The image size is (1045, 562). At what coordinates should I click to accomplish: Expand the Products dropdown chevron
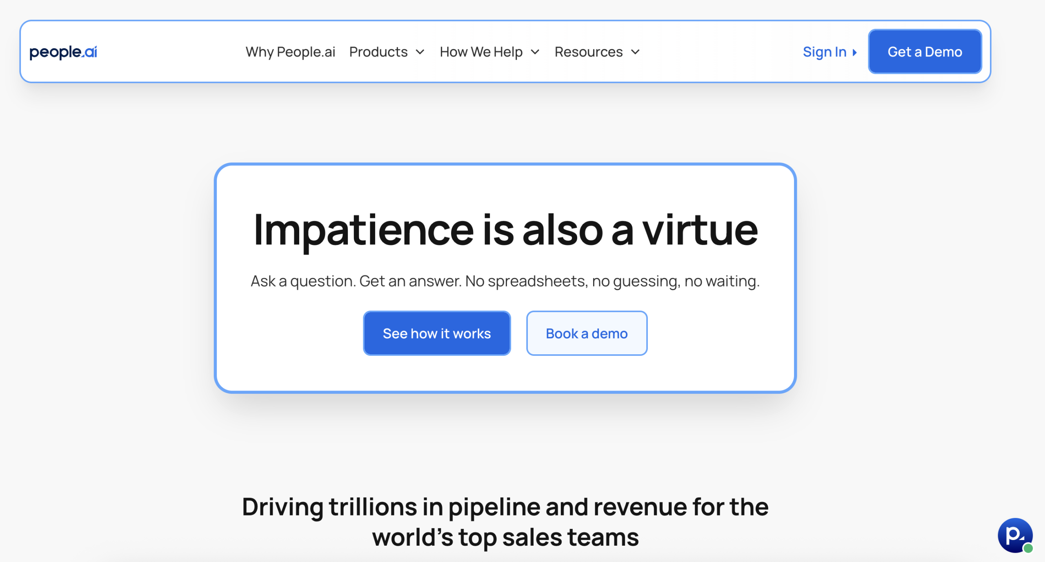(x=420, y=52)
